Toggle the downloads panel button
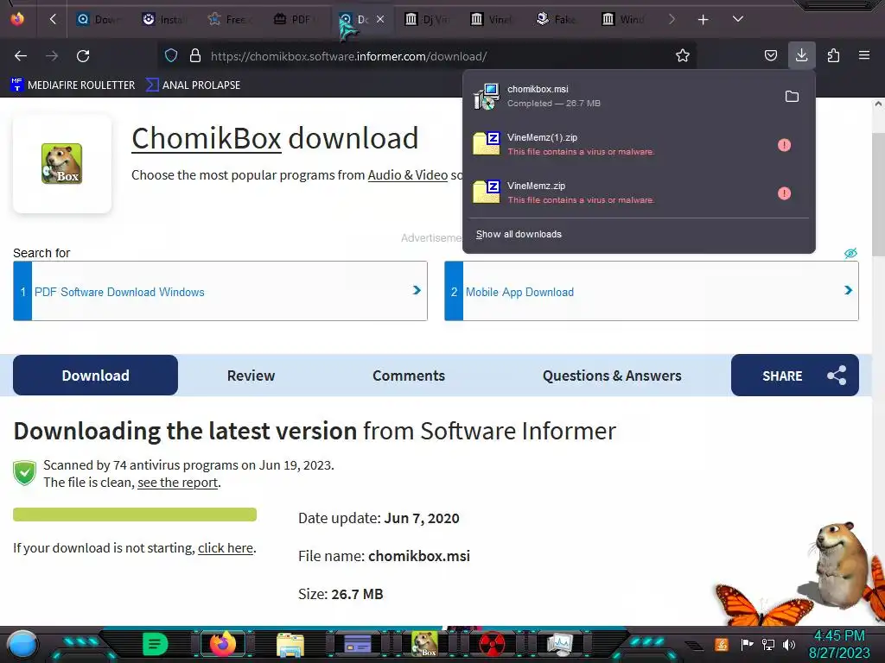Image resolution: width=885 pixels, height=663 pixels. click(x=801, y=55)
